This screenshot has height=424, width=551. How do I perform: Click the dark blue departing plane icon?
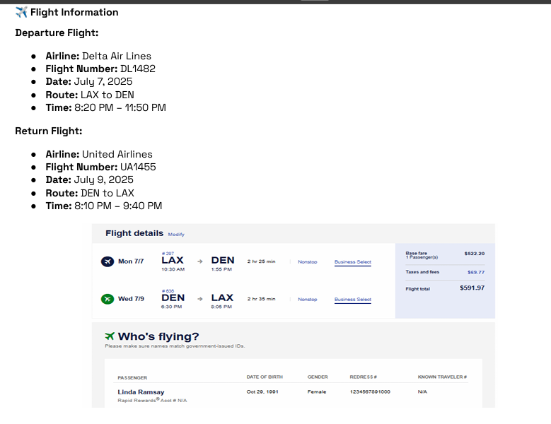coord(108,261)
